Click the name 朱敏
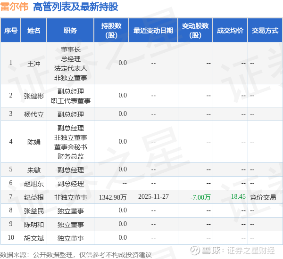 [x=34, y=170]
